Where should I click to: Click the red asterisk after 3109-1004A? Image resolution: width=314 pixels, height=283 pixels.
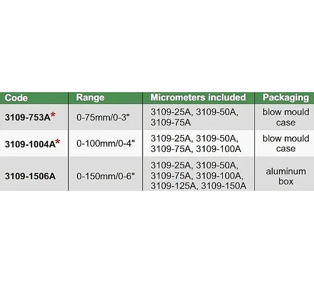tap(58, 141)
